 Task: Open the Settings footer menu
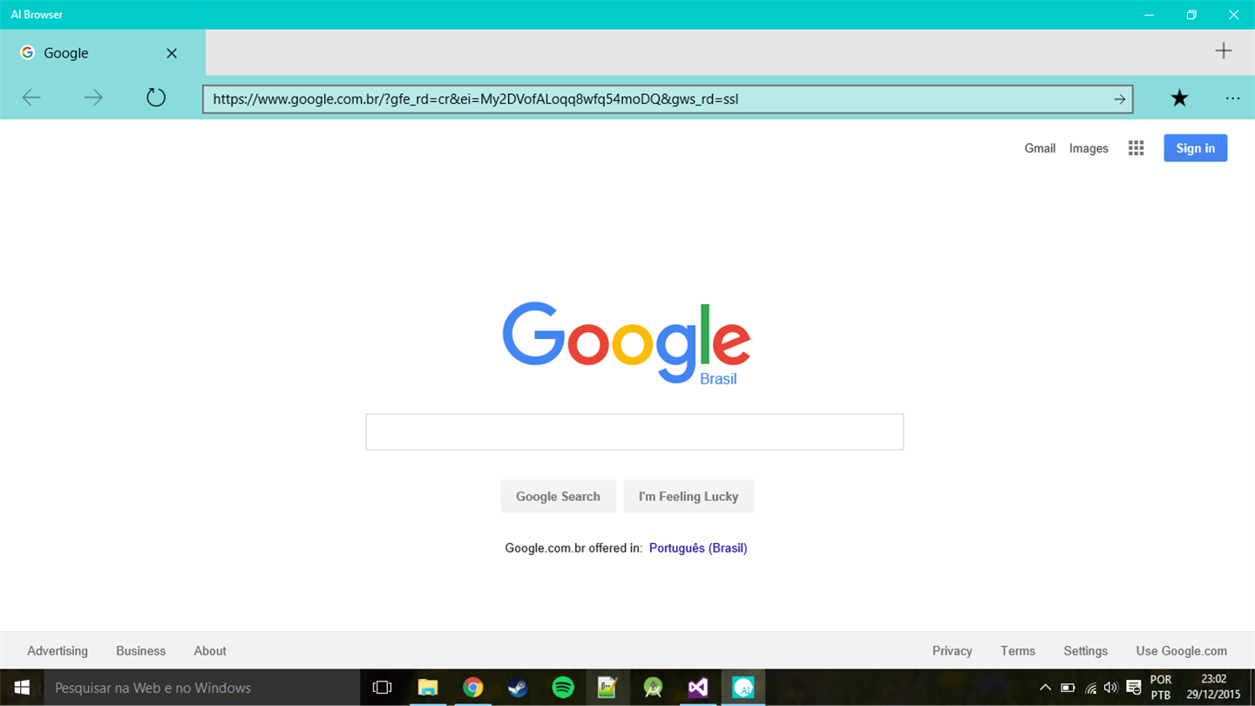pos(1085,651)
